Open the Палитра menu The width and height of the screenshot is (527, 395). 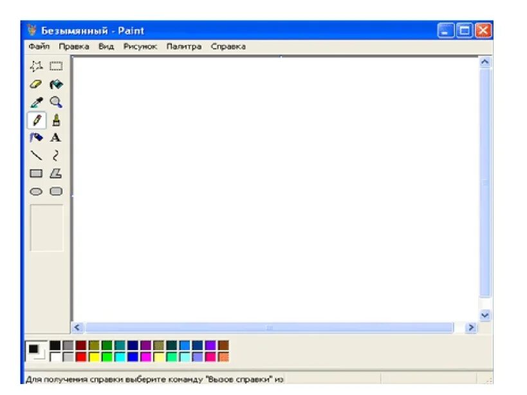pyautogui.click(x=184, y=46)
